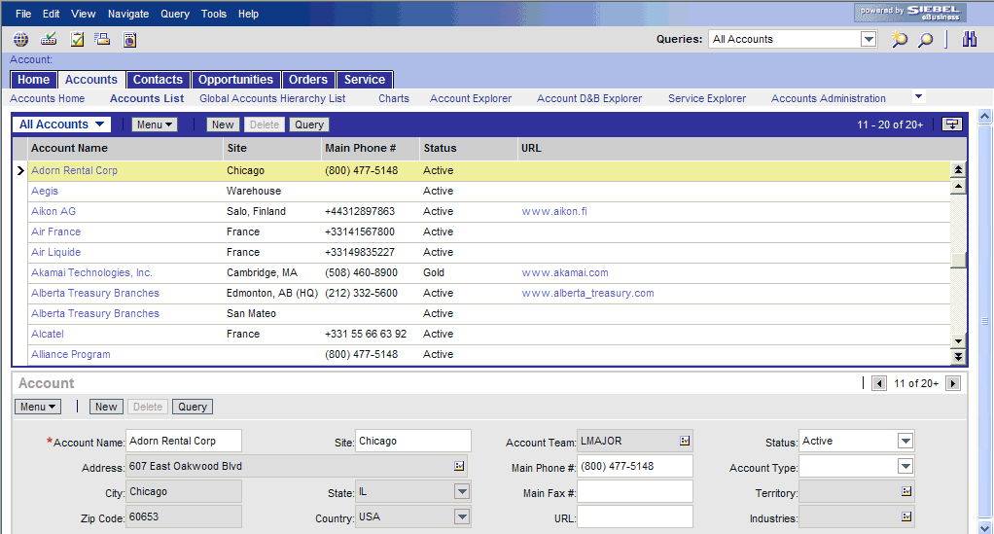Expand the All Accounts visibility filter
This screenshot has height=534, width=994.
click(x=61, y=125)
